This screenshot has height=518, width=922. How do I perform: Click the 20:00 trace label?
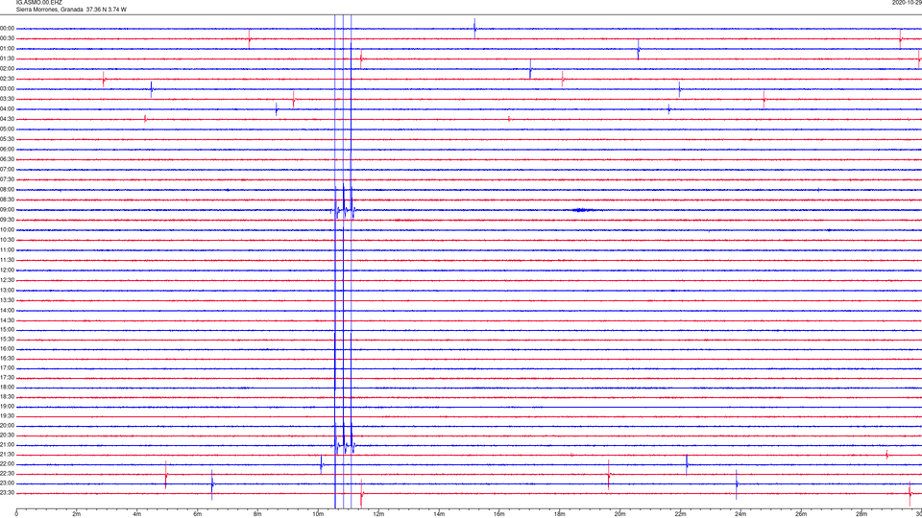coord(7,426)
